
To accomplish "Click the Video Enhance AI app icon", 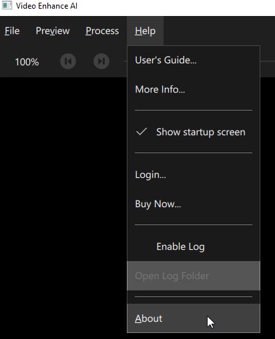I will coord(7,5).
